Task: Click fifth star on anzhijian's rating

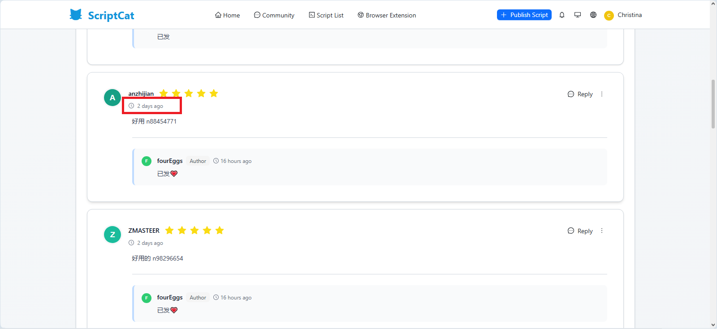Action: (214, 93)
